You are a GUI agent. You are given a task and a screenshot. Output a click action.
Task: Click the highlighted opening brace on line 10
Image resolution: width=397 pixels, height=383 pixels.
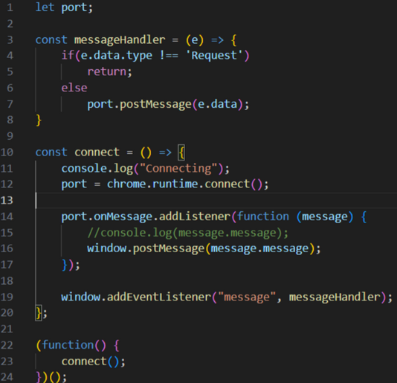pyautogui.click(x=181, y=152)
